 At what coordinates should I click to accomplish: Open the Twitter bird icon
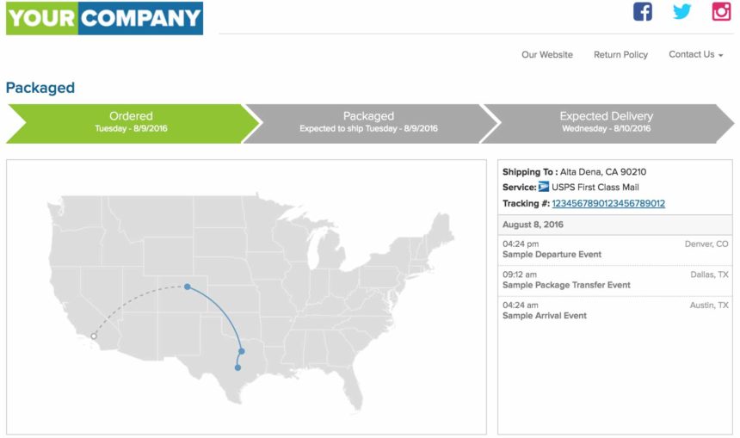click(x=681, y=12)
